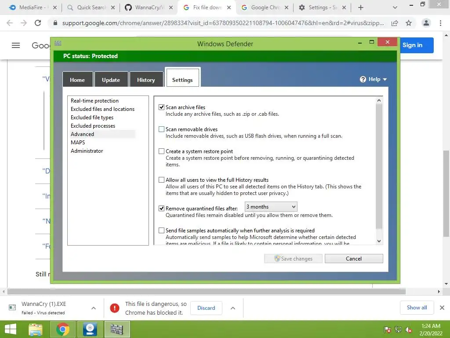450x338 pixels.
Task: Open Defender Home tab
Action: (77, 80)
